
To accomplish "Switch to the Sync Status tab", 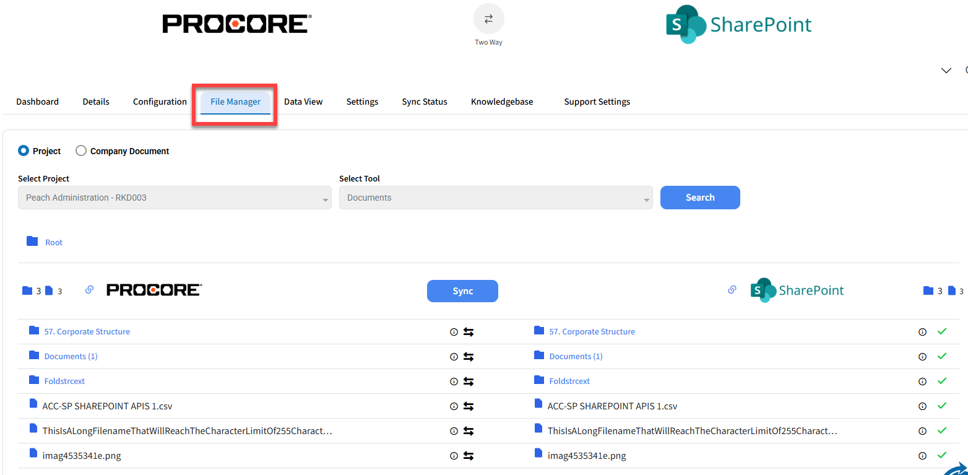I will [x=424, y=102].
